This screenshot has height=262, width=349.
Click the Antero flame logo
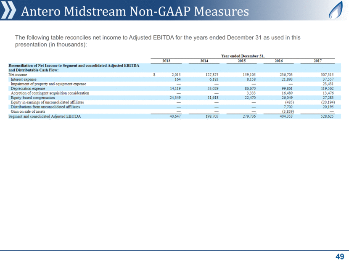click(336, 10)
